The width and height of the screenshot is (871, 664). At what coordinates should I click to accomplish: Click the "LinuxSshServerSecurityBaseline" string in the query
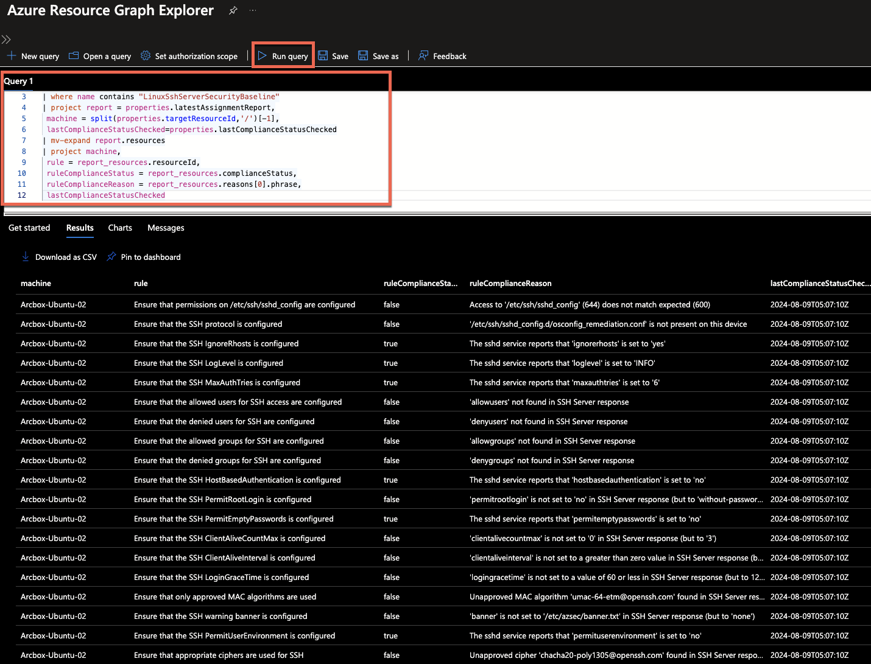coord(209,97)
